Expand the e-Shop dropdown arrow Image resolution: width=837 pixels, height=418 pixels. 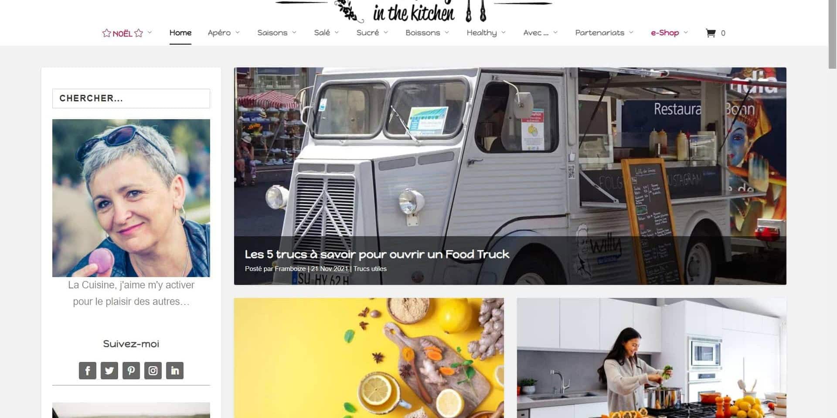click(686, 33)
